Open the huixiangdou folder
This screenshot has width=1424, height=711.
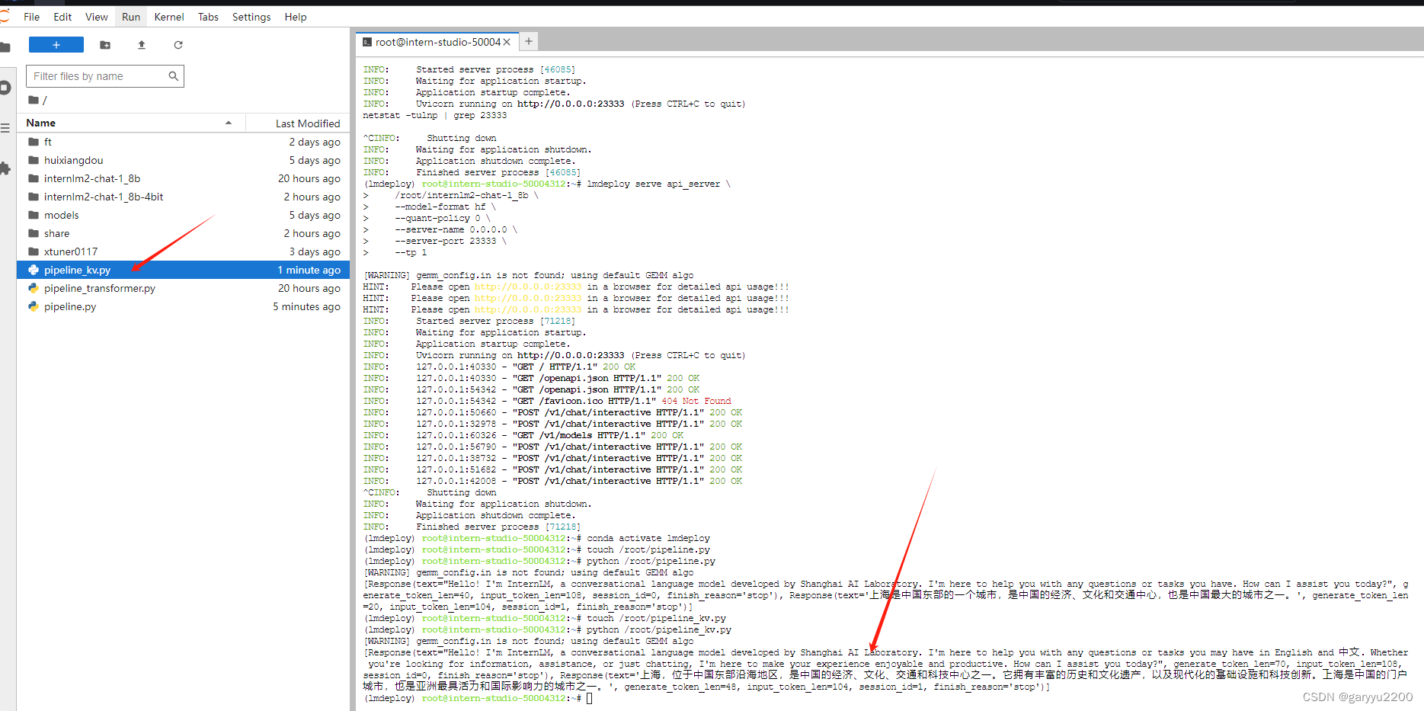click(x=184, y=160)
